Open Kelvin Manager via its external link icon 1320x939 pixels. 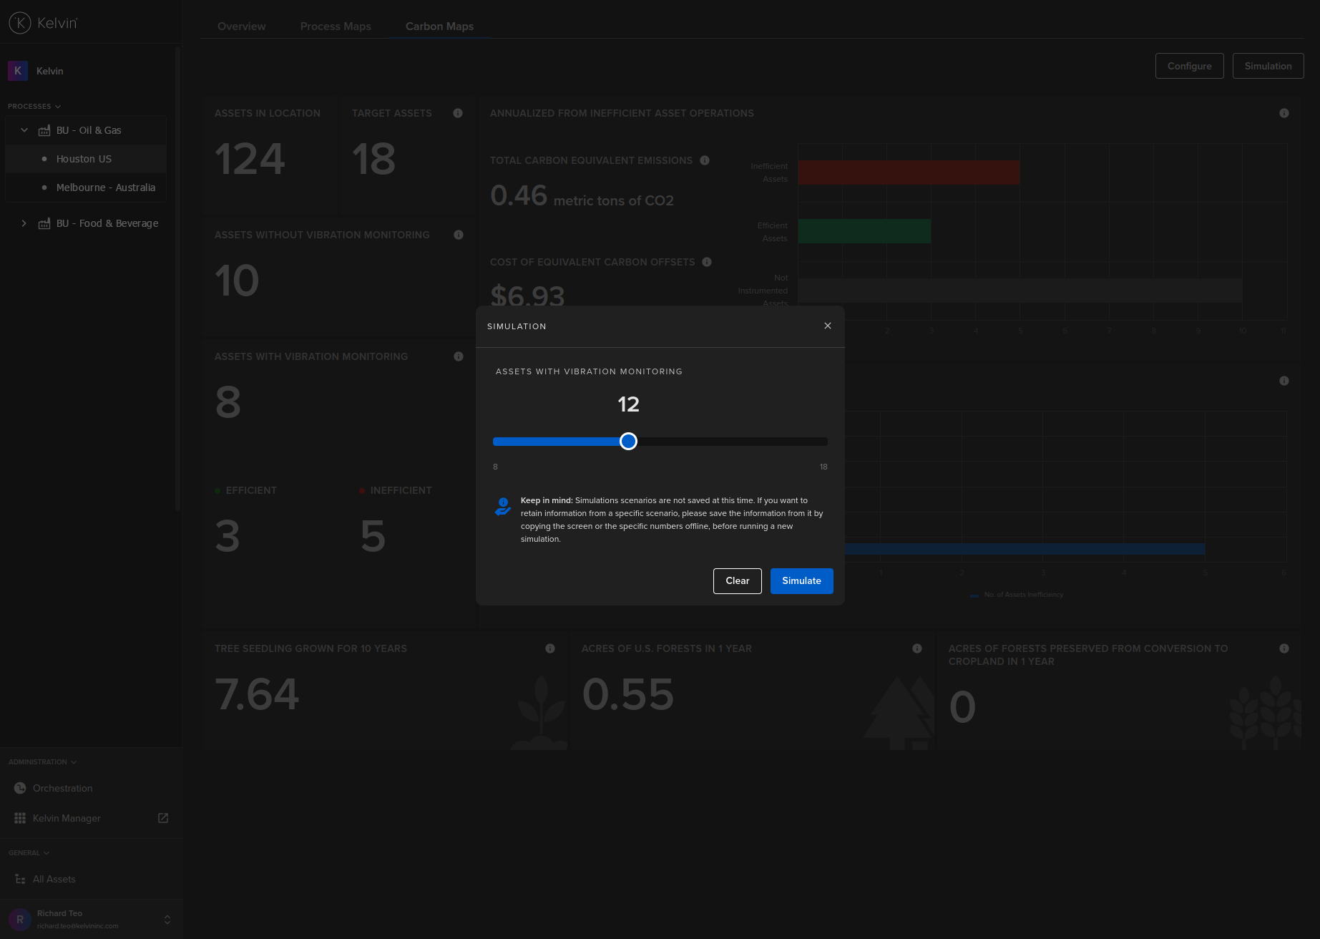coord(162,817)
